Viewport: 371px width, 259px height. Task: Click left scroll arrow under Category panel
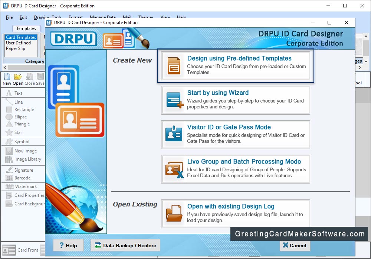click(5, 68)
